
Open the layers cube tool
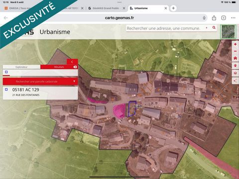[235, 73]
